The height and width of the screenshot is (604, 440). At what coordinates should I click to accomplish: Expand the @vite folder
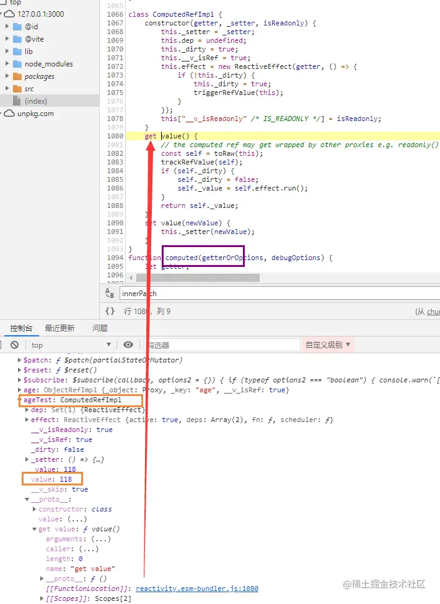(x=7, y=39)
